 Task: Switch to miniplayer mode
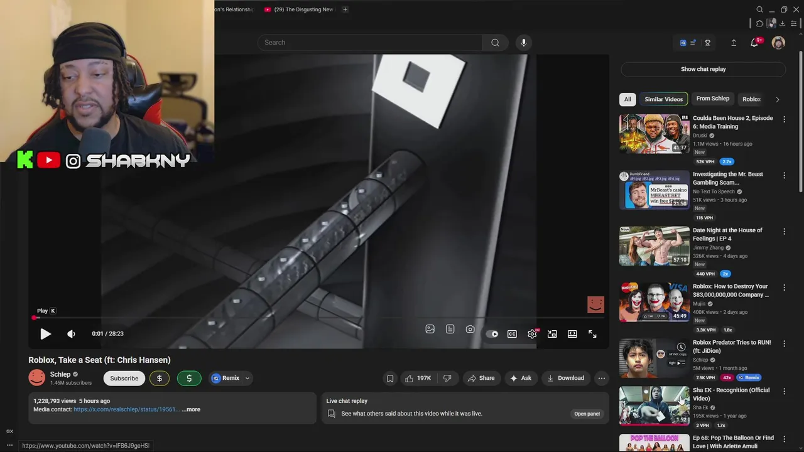pyautogui.click(x=553, y=334)
